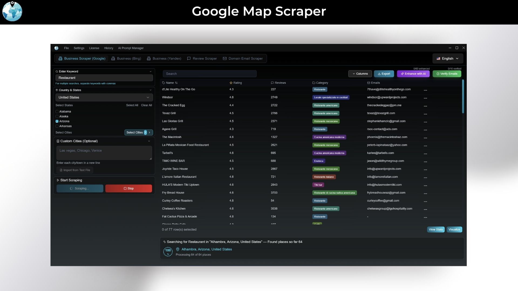Viewport: 518px width, 291px height.
Task: Open row options for Tarbell's entry
Action: (x=425, y=154)
